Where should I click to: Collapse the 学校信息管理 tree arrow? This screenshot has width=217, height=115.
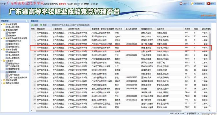click(2, 24)
